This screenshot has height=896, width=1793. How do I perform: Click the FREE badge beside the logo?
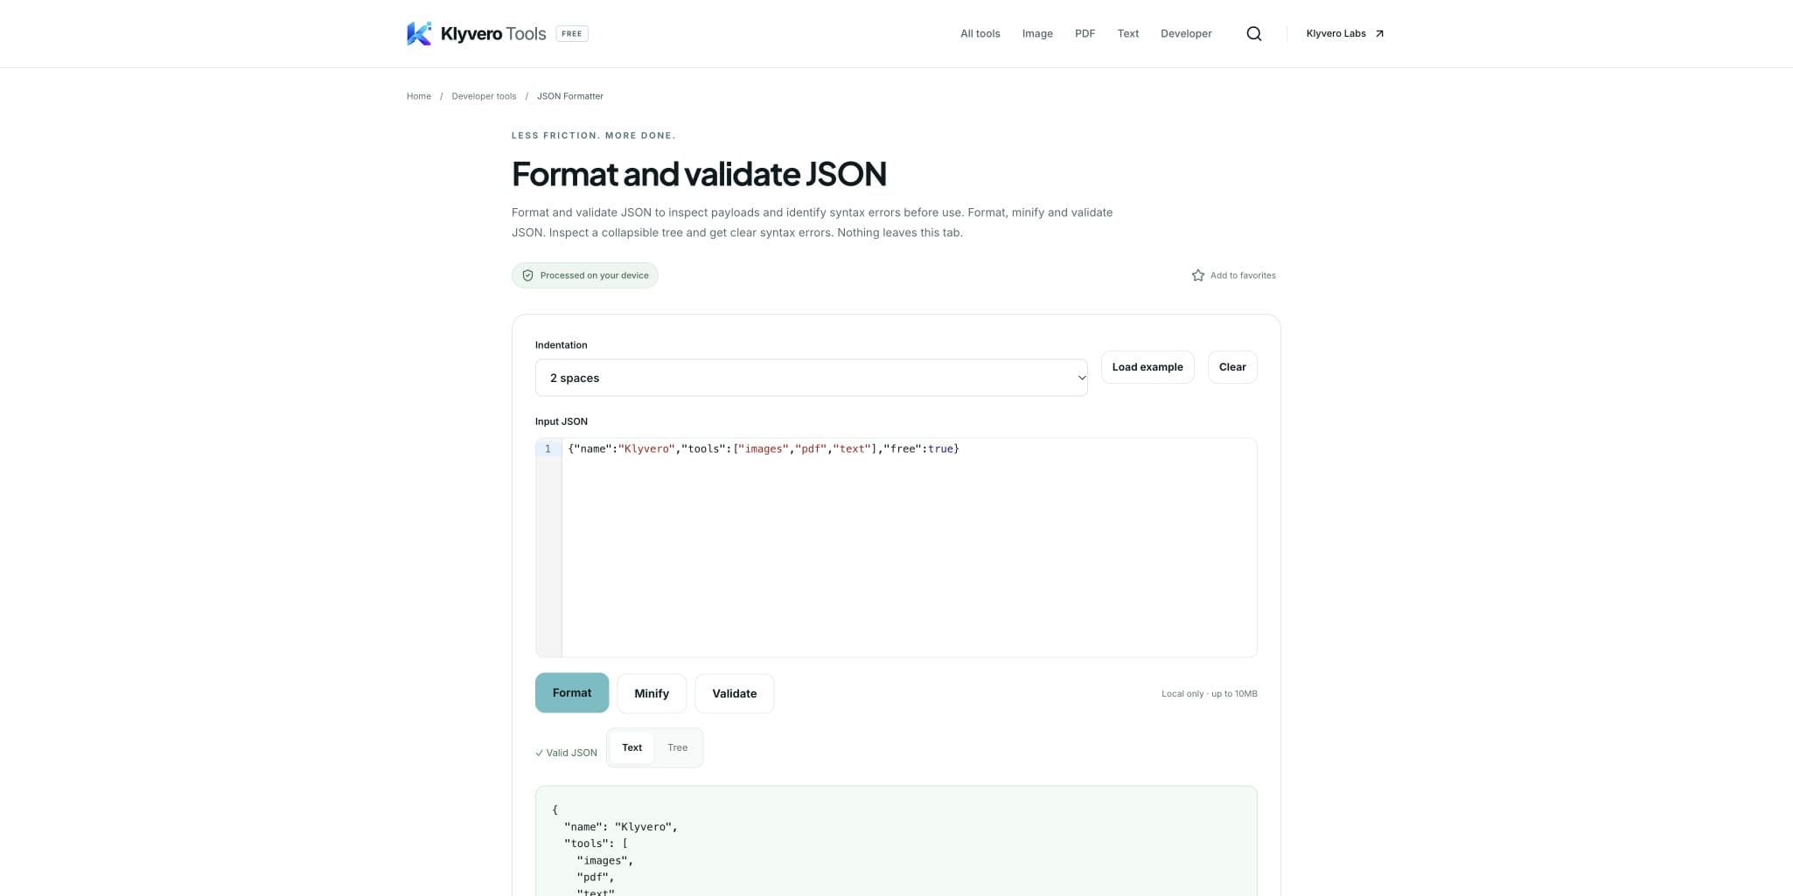(572, 33)
